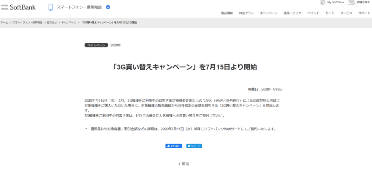Open the キャンペーン nav menu item
Screen dimensions: 372x190
point(269,13)
